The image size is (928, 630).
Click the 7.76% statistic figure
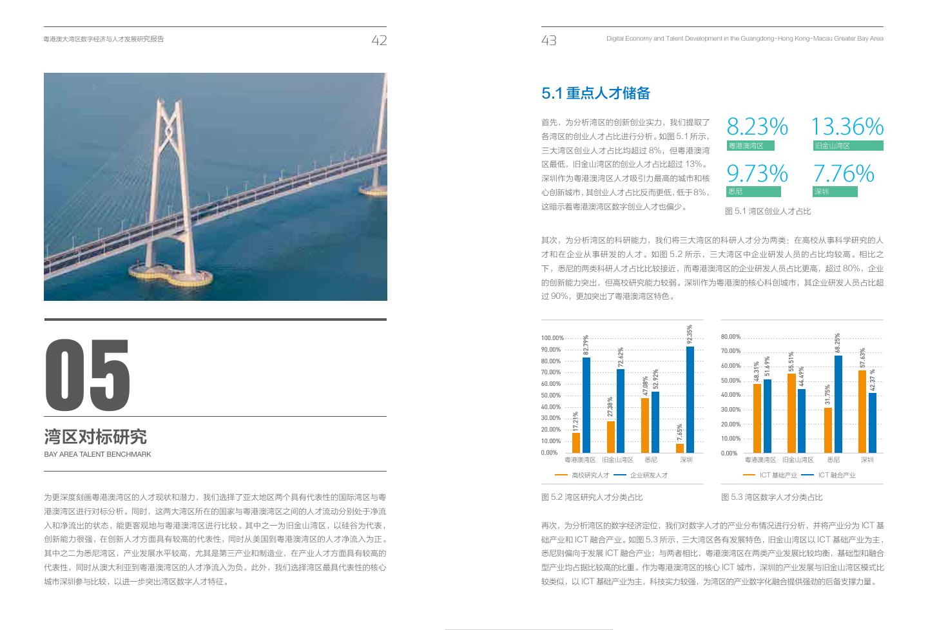843,173
